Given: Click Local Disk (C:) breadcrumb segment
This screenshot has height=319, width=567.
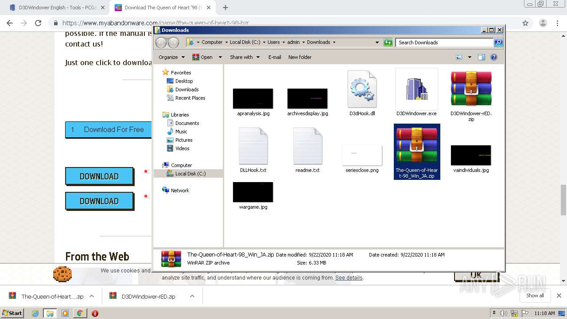Looking at the screenshot, I should click(245, 43).
